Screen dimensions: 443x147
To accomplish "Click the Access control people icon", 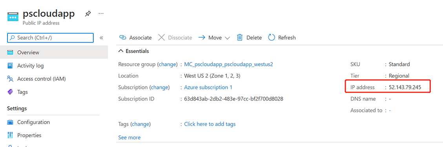I will [10, 79].
